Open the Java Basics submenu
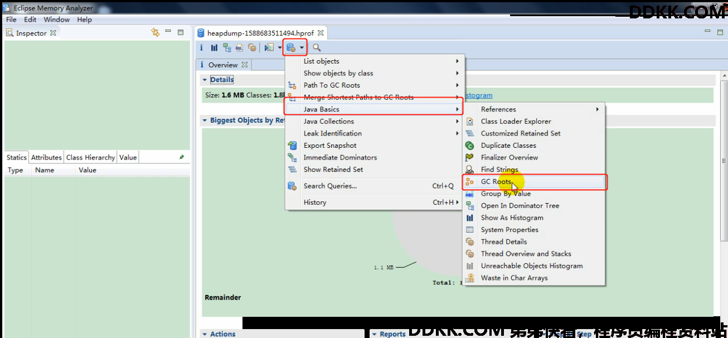The height and width of the screenshot is (338, 728). pyautogui.click(x=373, y=109)
